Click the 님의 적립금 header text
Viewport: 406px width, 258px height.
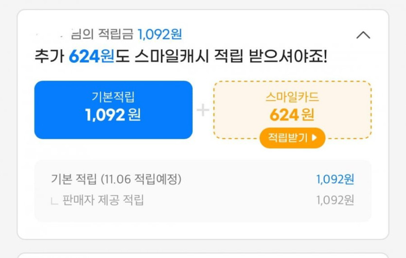(102, 34)
